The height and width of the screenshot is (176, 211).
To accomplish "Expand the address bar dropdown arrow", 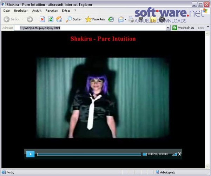I will [x=168, y=28].
